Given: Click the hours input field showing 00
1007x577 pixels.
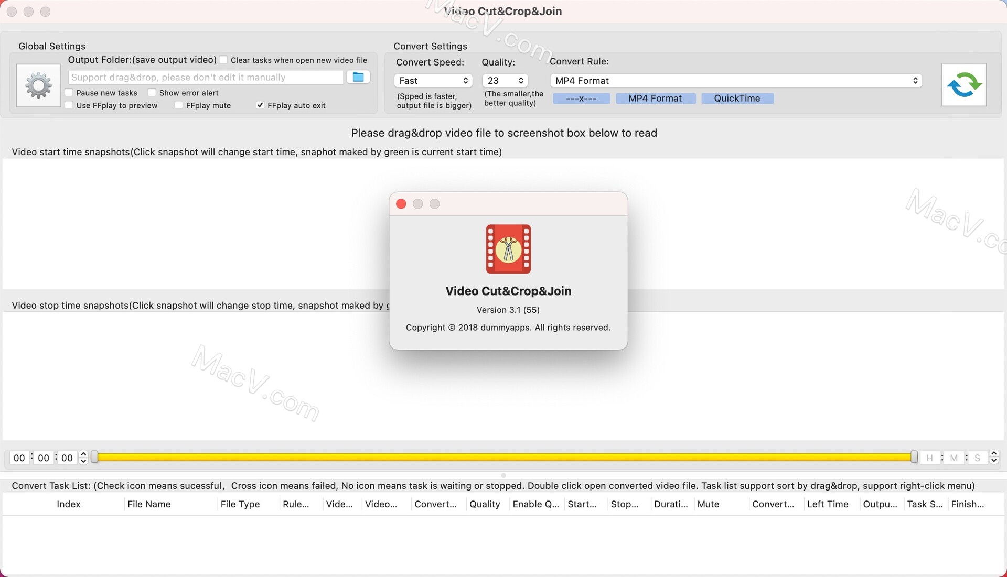Looking at the screenshot, I should point(19,458).
